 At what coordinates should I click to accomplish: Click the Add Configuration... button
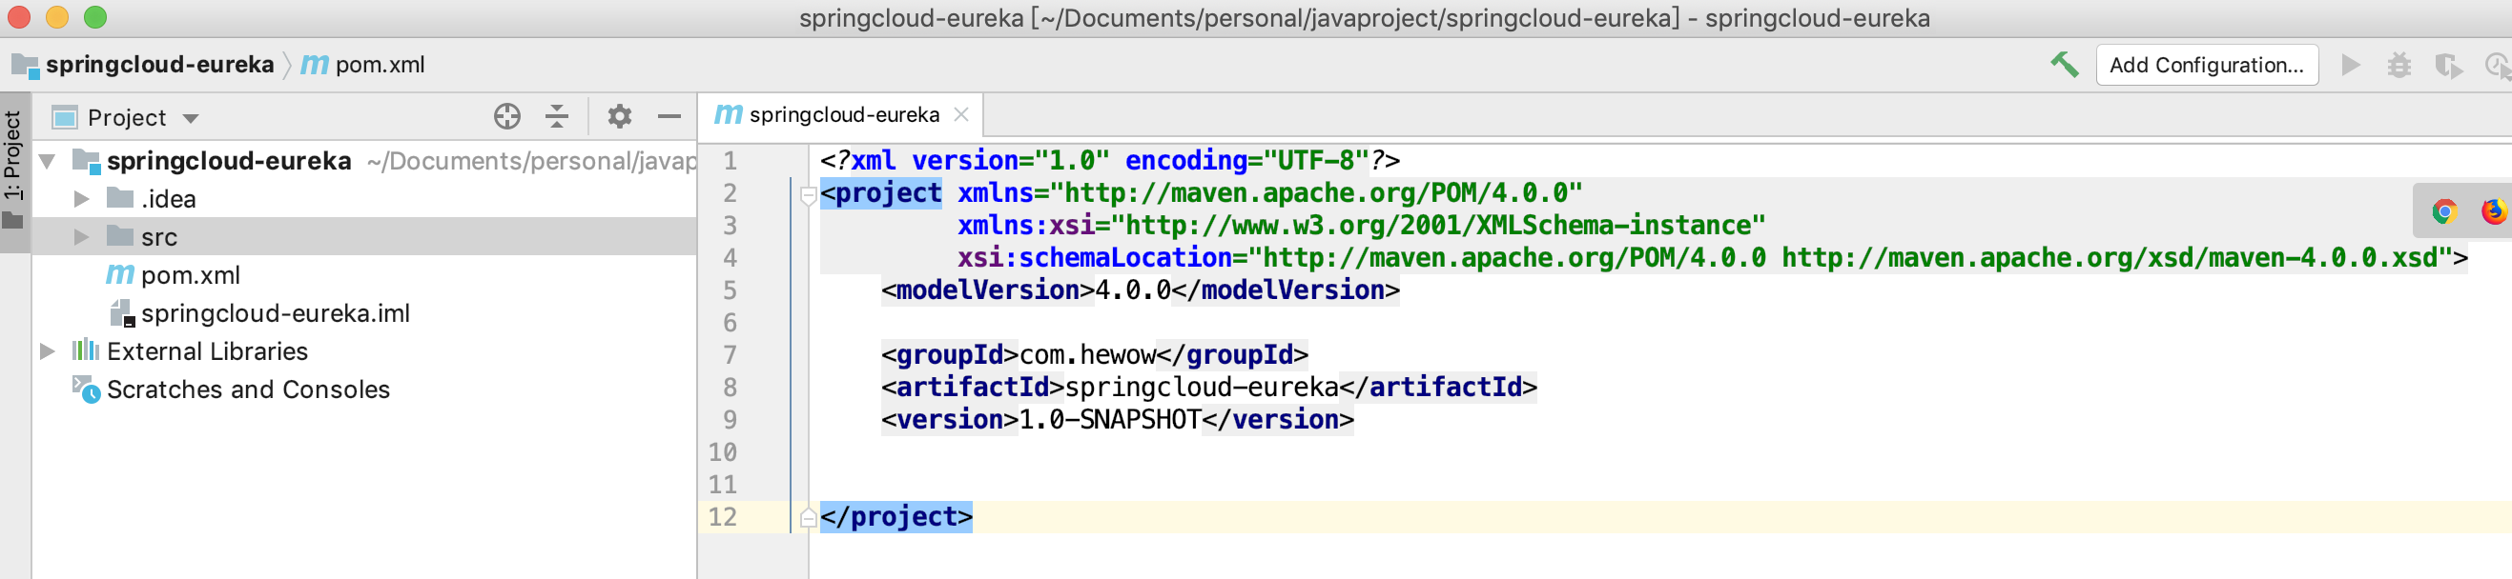tap(2206, 65)
